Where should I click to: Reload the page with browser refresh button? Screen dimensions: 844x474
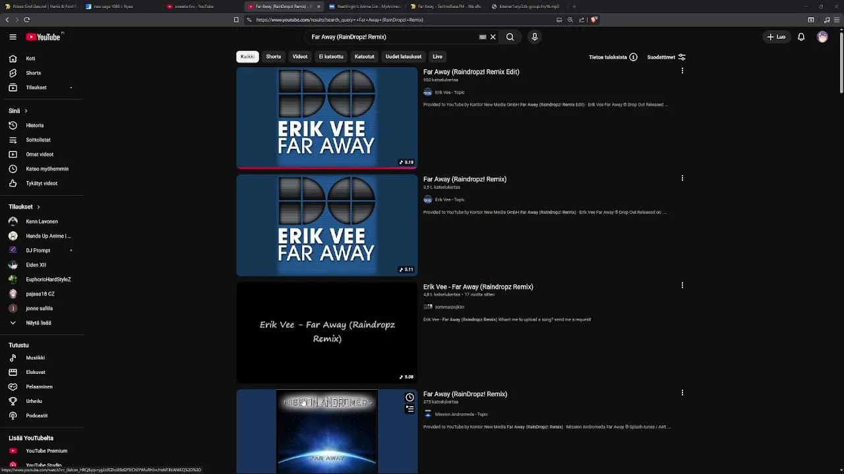tap(27, 20)
